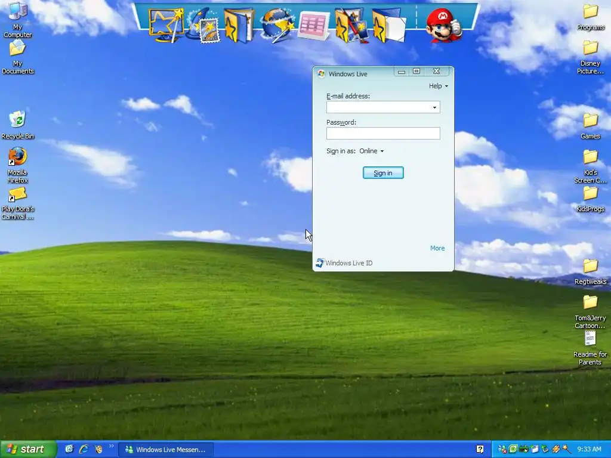Open My Computer desktop icon
Screen dimensions: 611x458
[17, 20]
